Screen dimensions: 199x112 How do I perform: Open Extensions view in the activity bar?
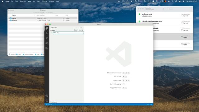point(47,48)
